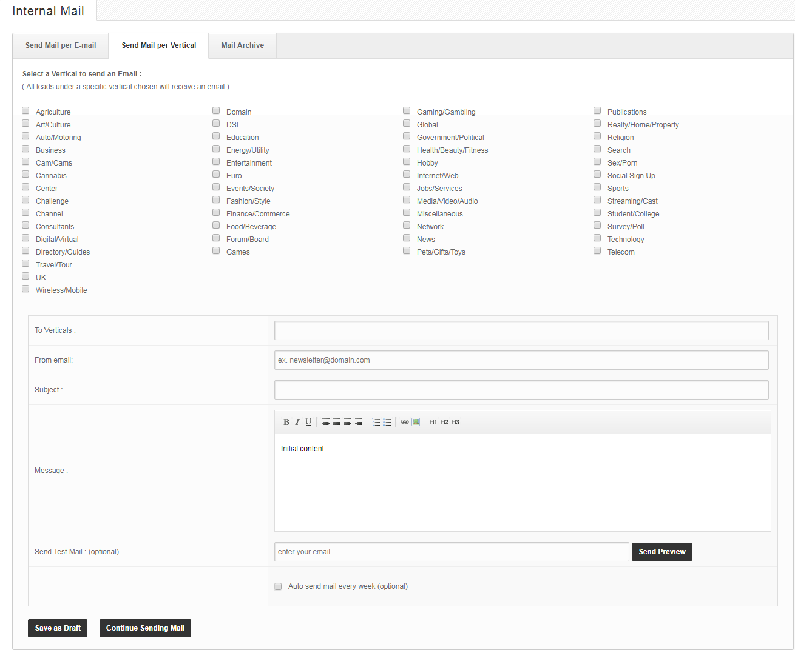Insert a hyperlink using the link icon

pos(405,422)
